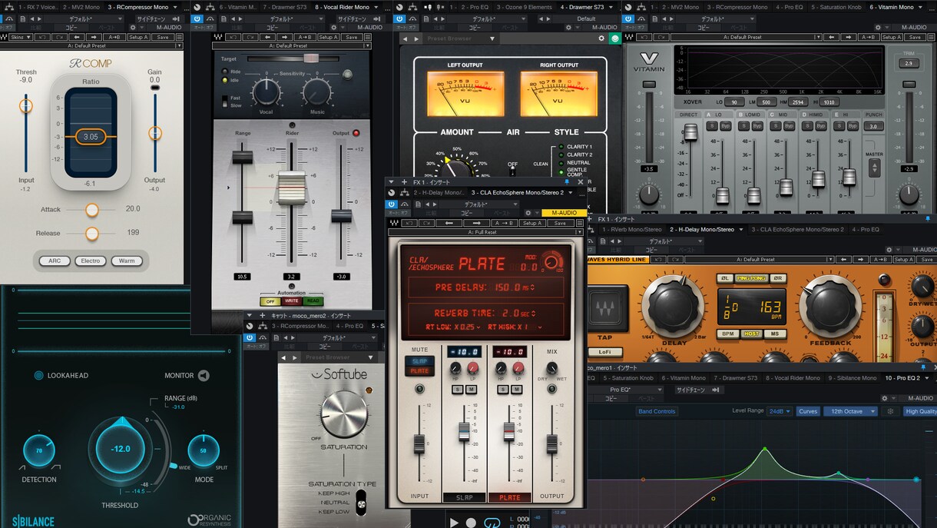Screen dimensions: 937x528
Task: Click the Vocal Rider menu icon beside Save
Action: [x=368, y=37]
